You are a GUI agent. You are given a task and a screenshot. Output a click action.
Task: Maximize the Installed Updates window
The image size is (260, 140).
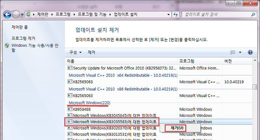(239, 3)
